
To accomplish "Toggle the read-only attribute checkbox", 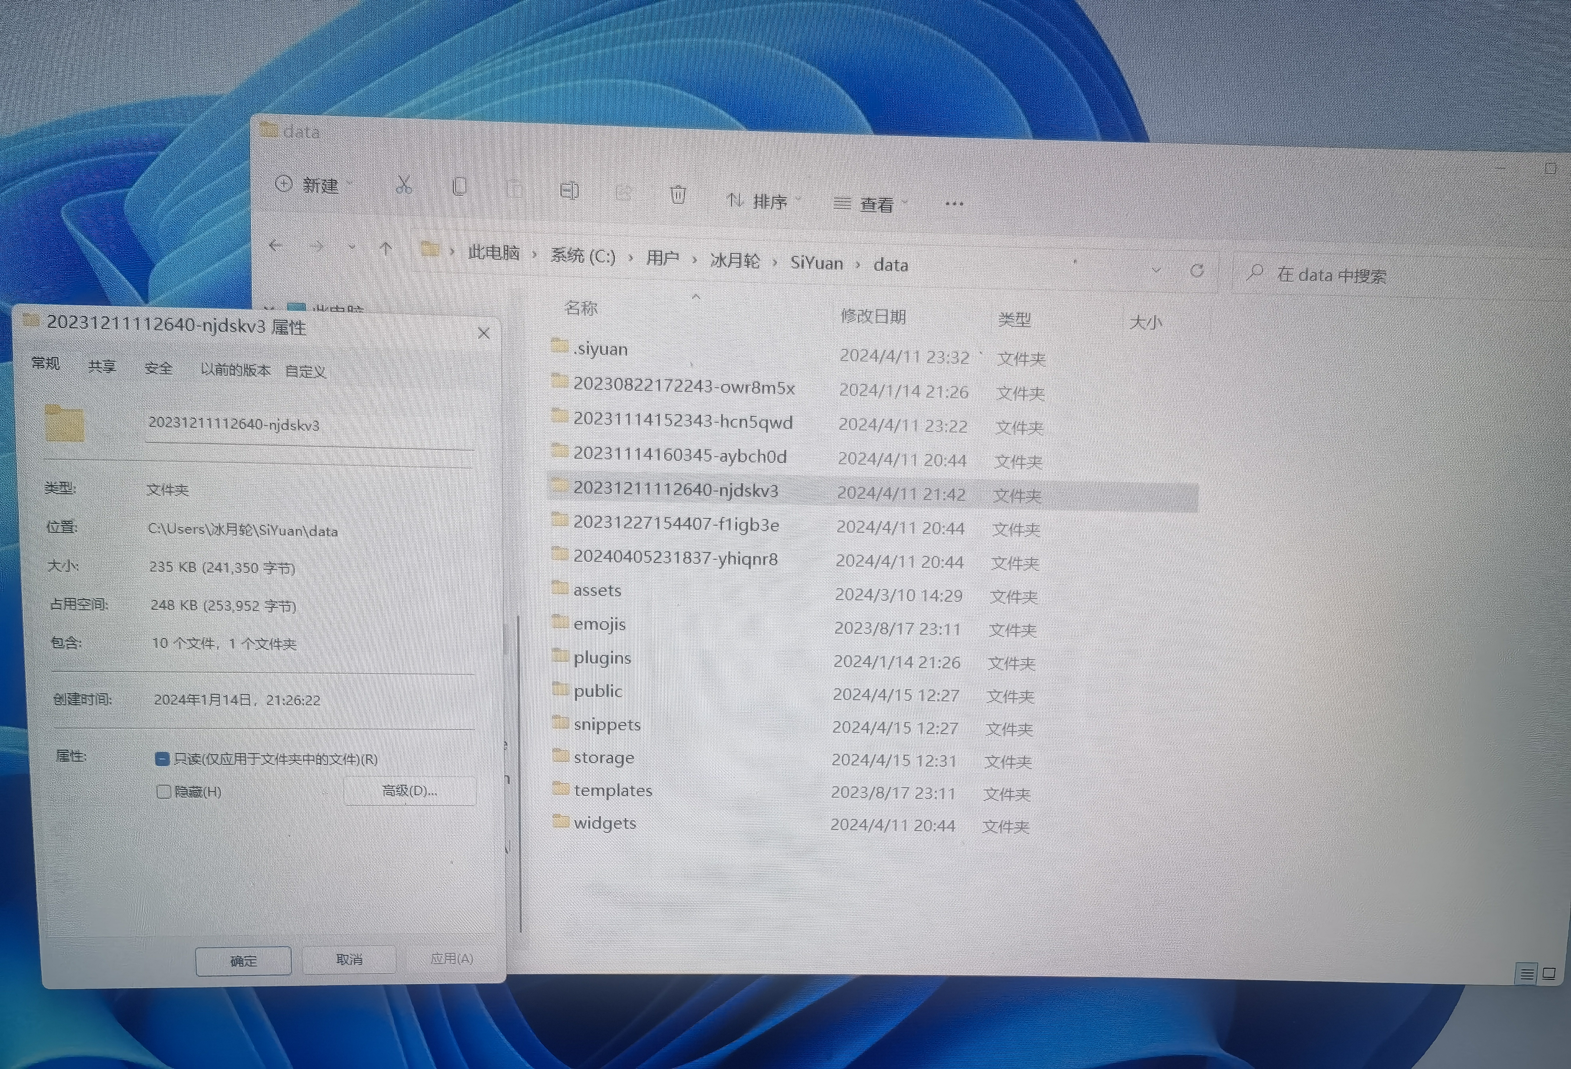I will 162,759.
